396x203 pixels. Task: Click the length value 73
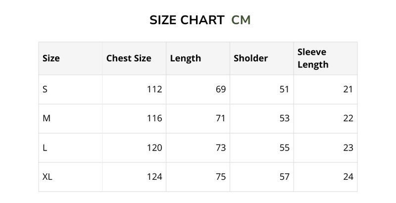click(x=220, y=148)
